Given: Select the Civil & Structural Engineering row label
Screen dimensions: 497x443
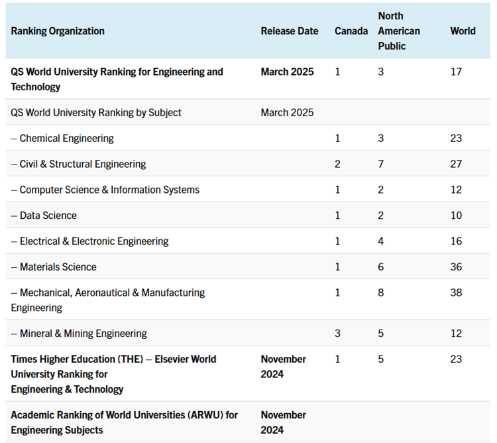Looking at the screenshot, I should (78, 164).
